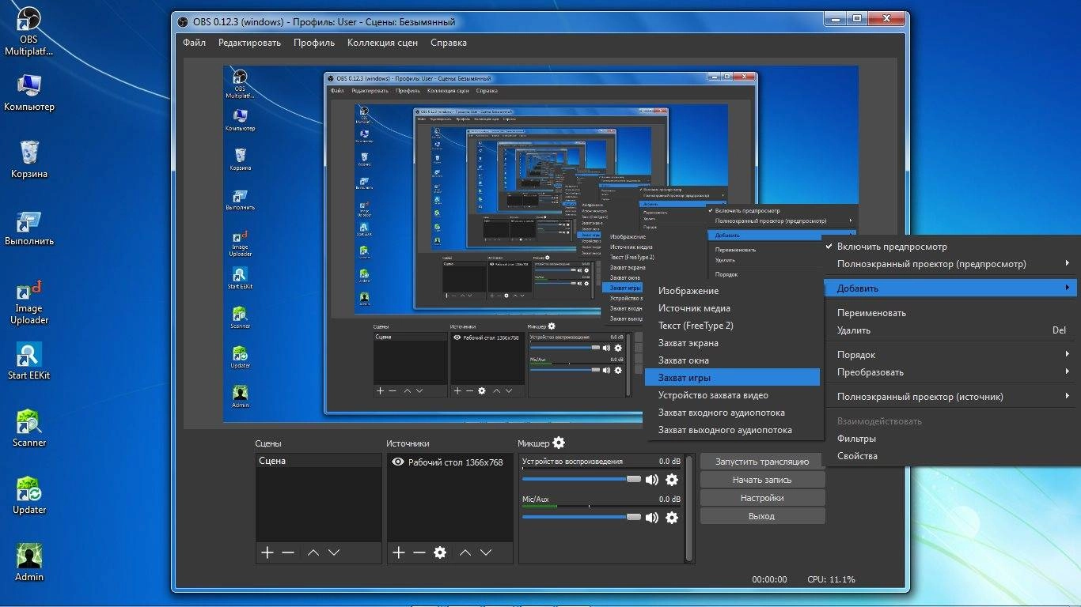Open the Справка menu
Screen dimensions: 1081x607
pyautogui.click(x=449, y=43)
